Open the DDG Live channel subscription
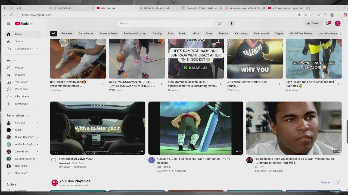 pyautogui.click(x=23, y=123)
